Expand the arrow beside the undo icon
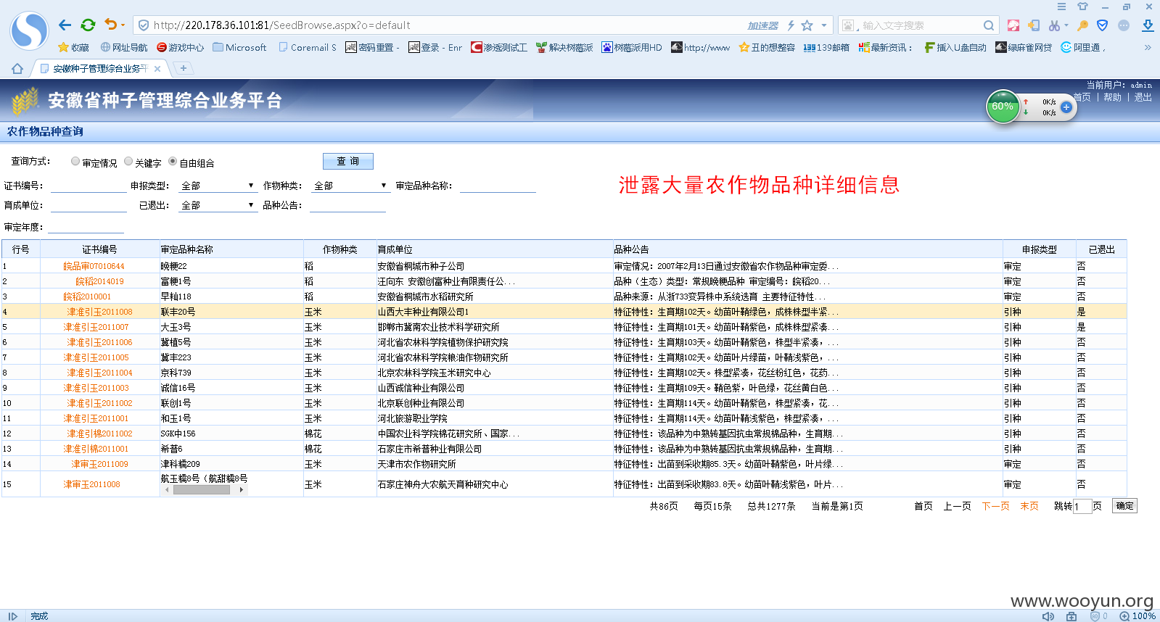 coord(123,25)
